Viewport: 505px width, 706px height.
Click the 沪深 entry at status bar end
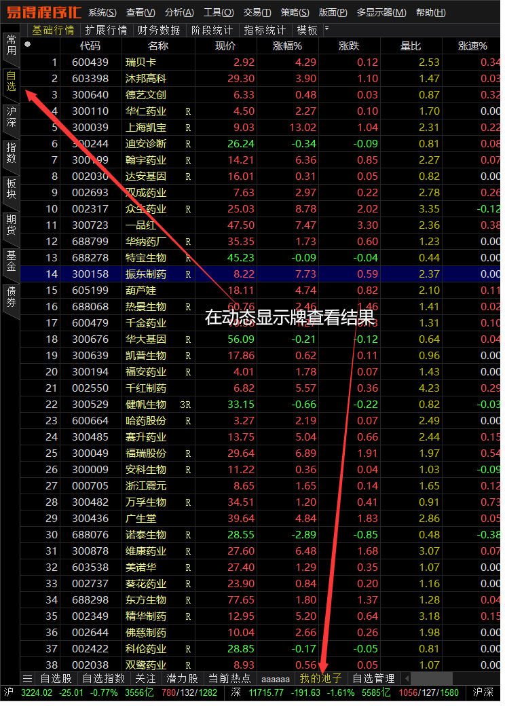tap(483, 692)
